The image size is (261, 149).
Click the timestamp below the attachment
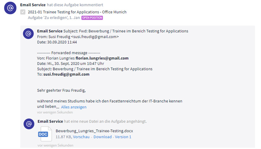click(x=55, y=145)
